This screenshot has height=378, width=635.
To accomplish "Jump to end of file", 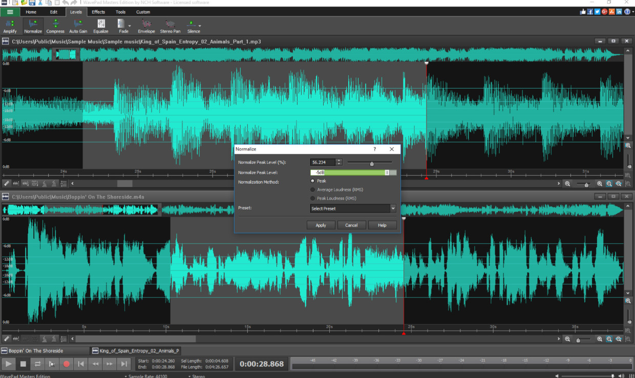I will coord(123,364).
